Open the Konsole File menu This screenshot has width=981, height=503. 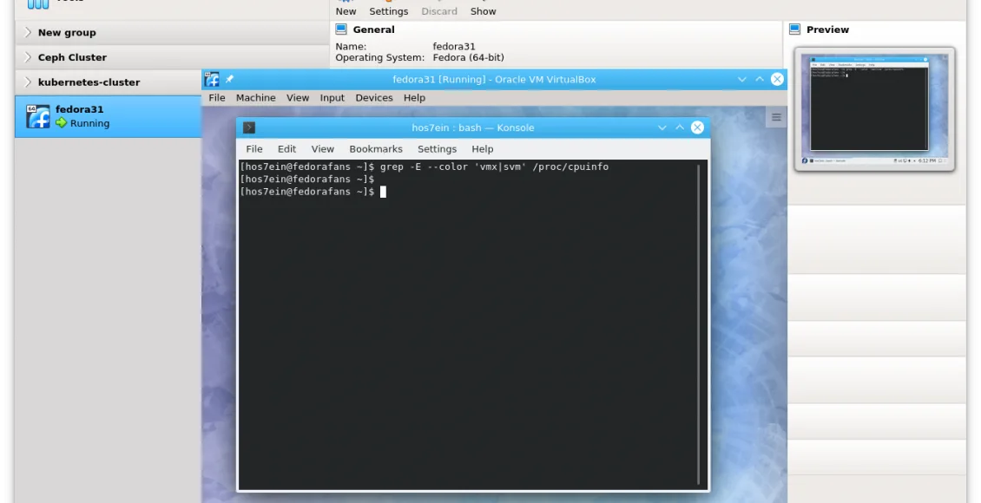254,148
